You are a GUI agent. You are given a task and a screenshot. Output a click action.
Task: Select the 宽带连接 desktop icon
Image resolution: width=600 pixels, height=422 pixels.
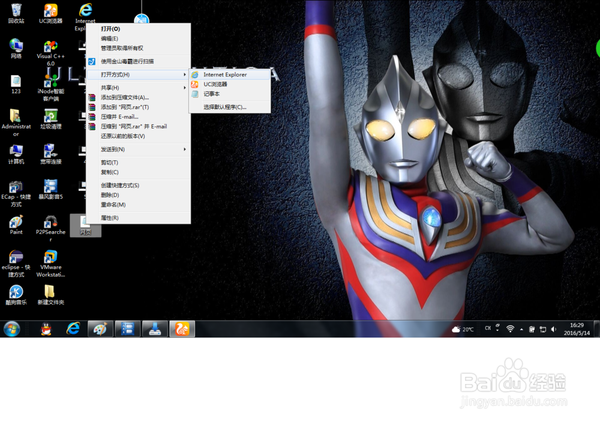click(50, 154)
